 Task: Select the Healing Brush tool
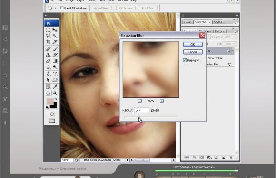tap(48, 49)
